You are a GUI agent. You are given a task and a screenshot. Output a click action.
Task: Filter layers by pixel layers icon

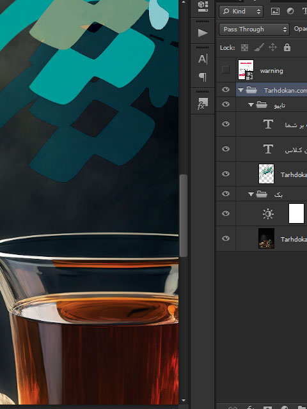coord(275,12)
